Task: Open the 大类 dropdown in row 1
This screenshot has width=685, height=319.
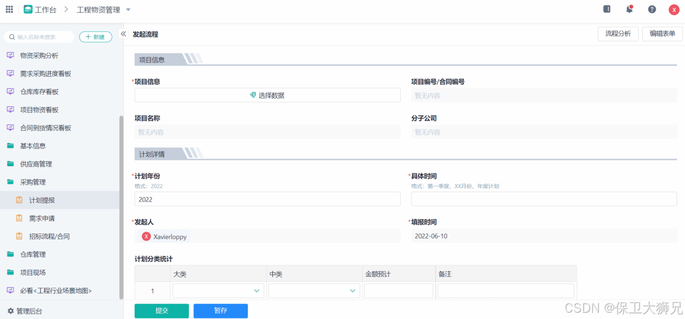Action: (219, 291)
